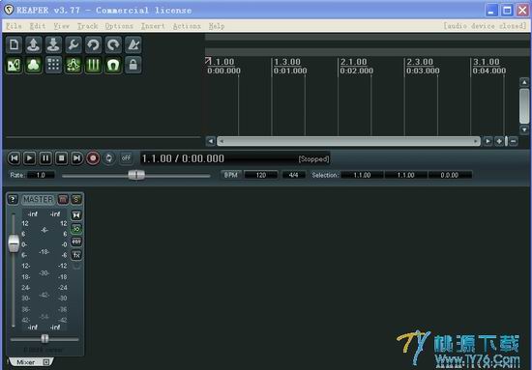532x370 pixels.
Task: Click the Play transport button
Action: pyautogui.click(x=30, y=158)
